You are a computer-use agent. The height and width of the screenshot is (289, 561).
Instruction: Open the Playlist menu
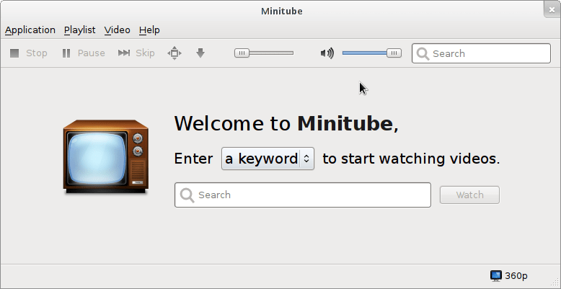80,30
